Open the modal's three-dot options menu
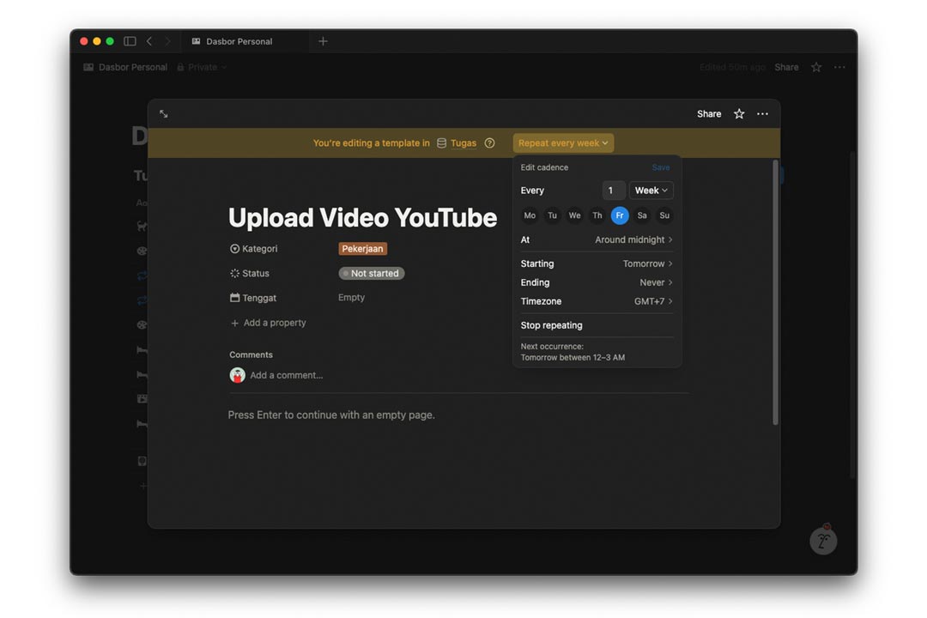The height and width of the screenshot is (618, 927). [762, 114]
